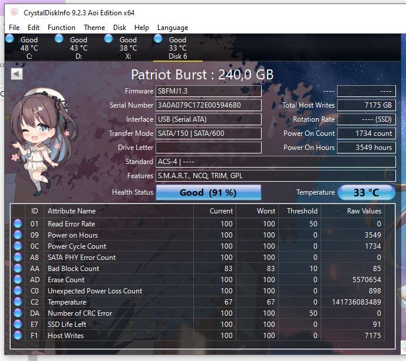This screenshot has width=406, height=361.
Task: Select the Bad Block Count attribute name
Action: [74, 269]
